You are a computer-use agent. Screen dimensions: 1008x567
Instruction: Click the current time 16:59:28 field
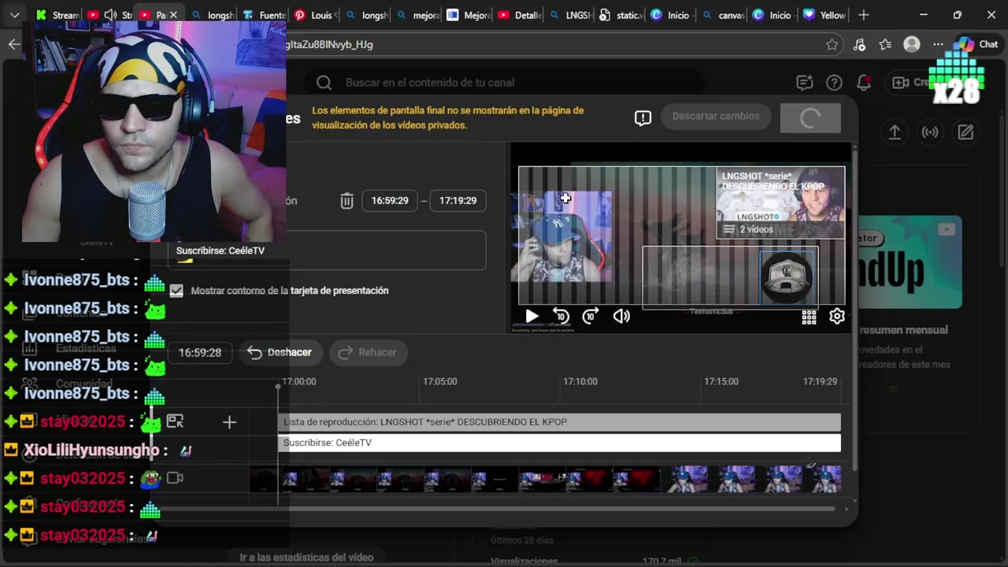tap(200, 353)
